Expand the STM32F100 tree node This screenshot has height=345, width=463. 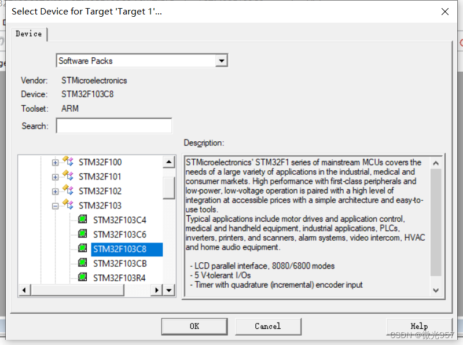pyautogui.click(x=55, y=163)
